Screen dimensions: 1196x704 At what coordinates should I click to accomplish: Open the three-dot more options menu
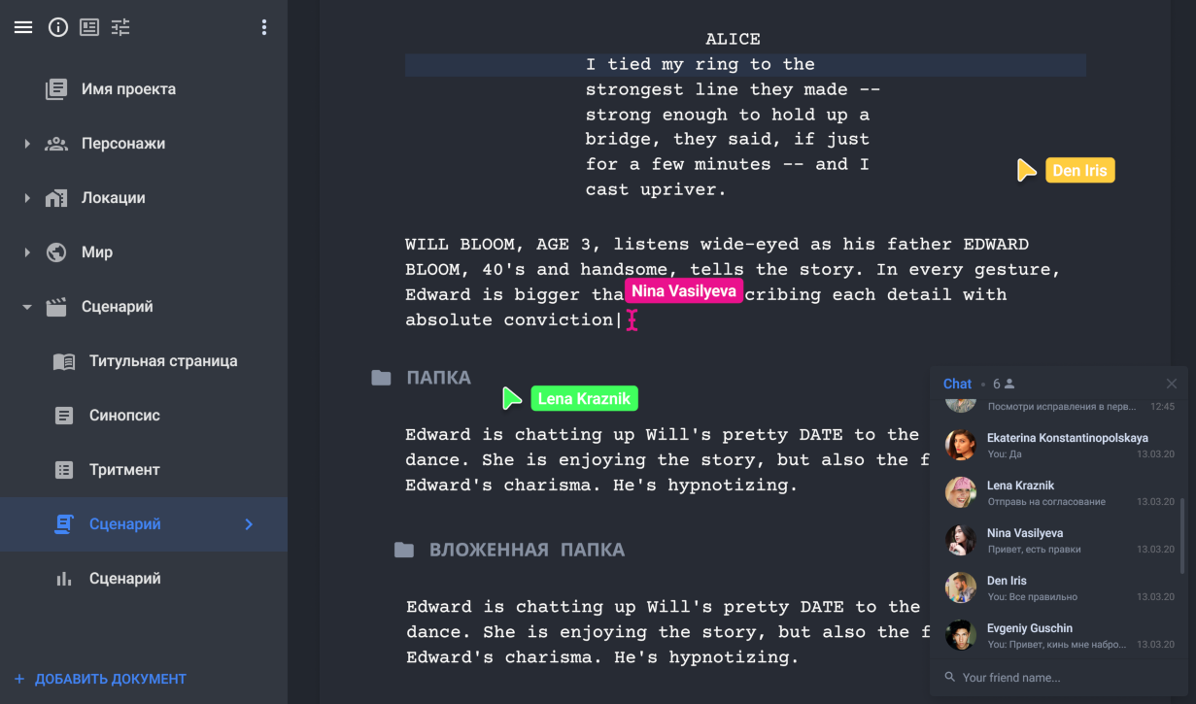(263, 27)
